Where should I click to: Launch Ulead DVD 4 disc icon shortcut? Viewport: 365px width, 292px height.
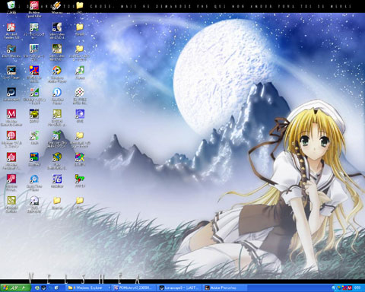click(57, 27)
